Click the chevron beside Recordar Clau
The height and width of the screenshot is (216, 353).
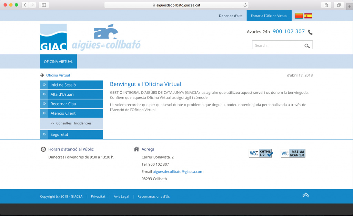pos(44,103)
